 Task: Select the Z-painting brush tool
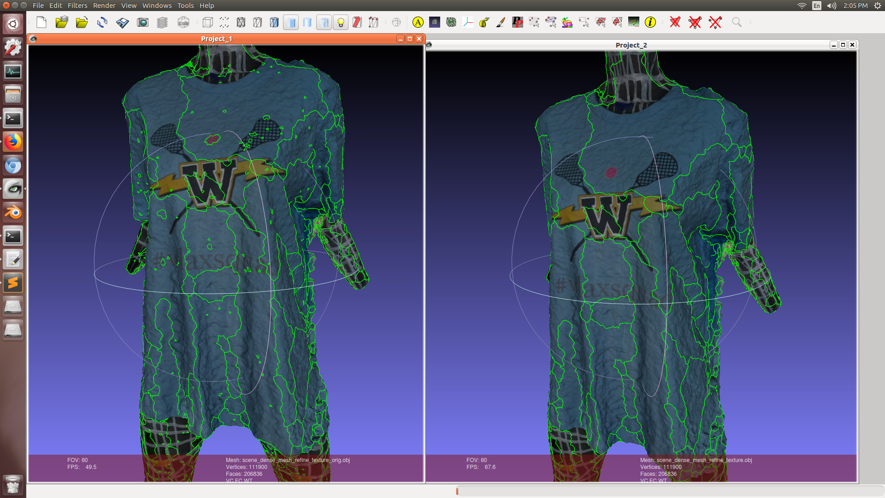[501, 22]
